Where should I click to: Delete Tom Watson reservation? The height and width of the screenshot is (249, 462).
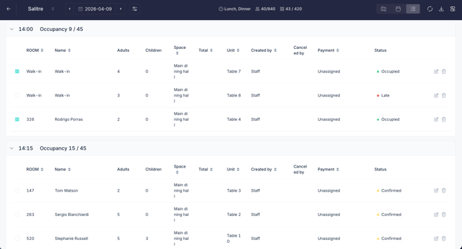[444, 190]
